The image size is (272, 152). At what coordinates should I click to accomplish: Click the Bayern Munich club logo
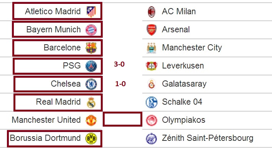91,30
